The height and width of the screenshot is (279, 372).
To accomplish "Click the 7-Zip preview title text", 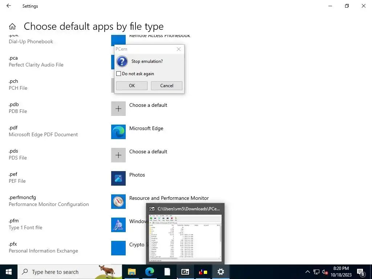I will [x=189, y=209].
